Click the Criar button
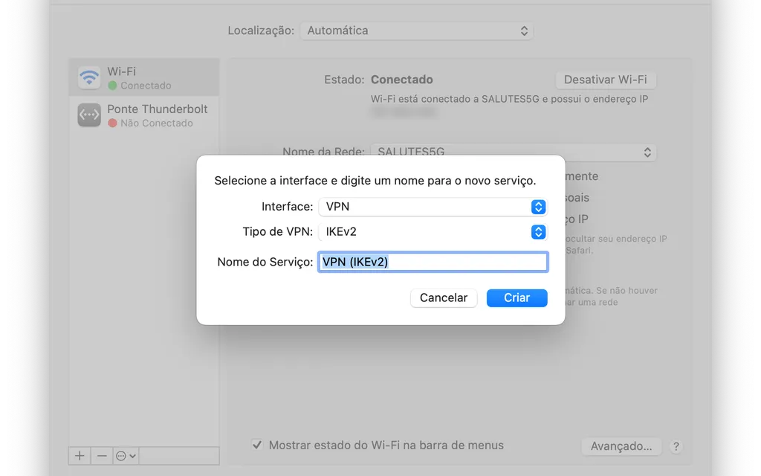761x476 pixels. [x=517, y=297]
